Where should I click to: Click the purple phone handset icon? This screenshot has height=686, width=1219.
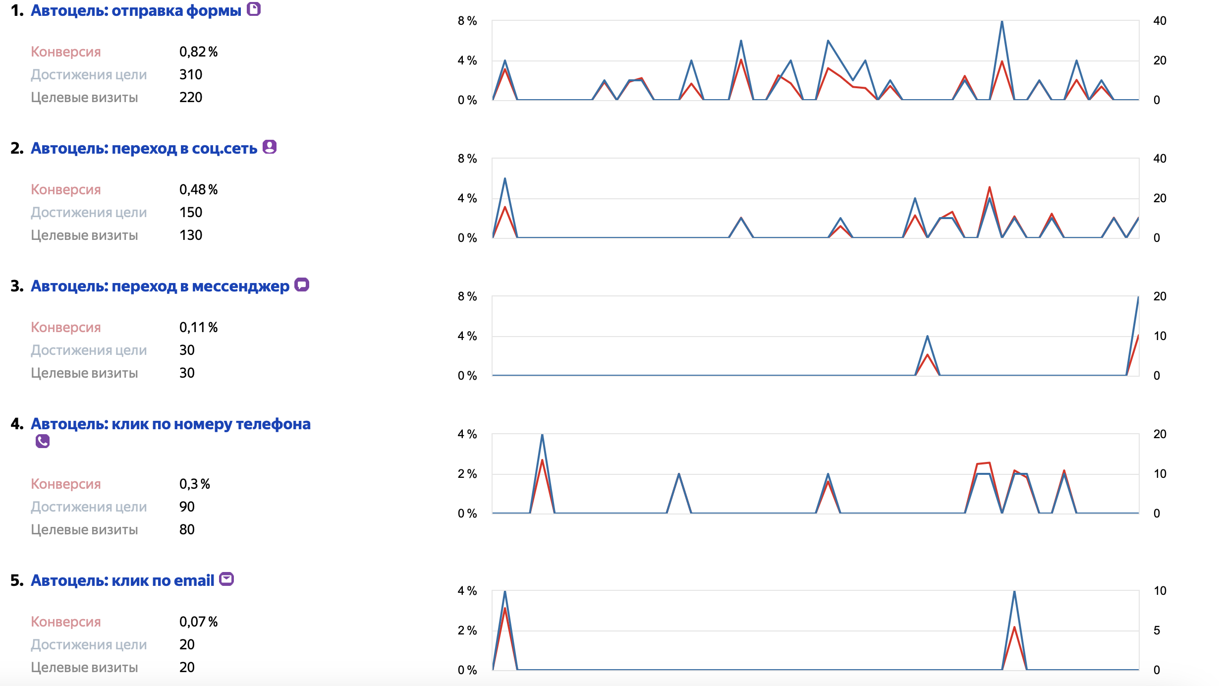point(43,441)
